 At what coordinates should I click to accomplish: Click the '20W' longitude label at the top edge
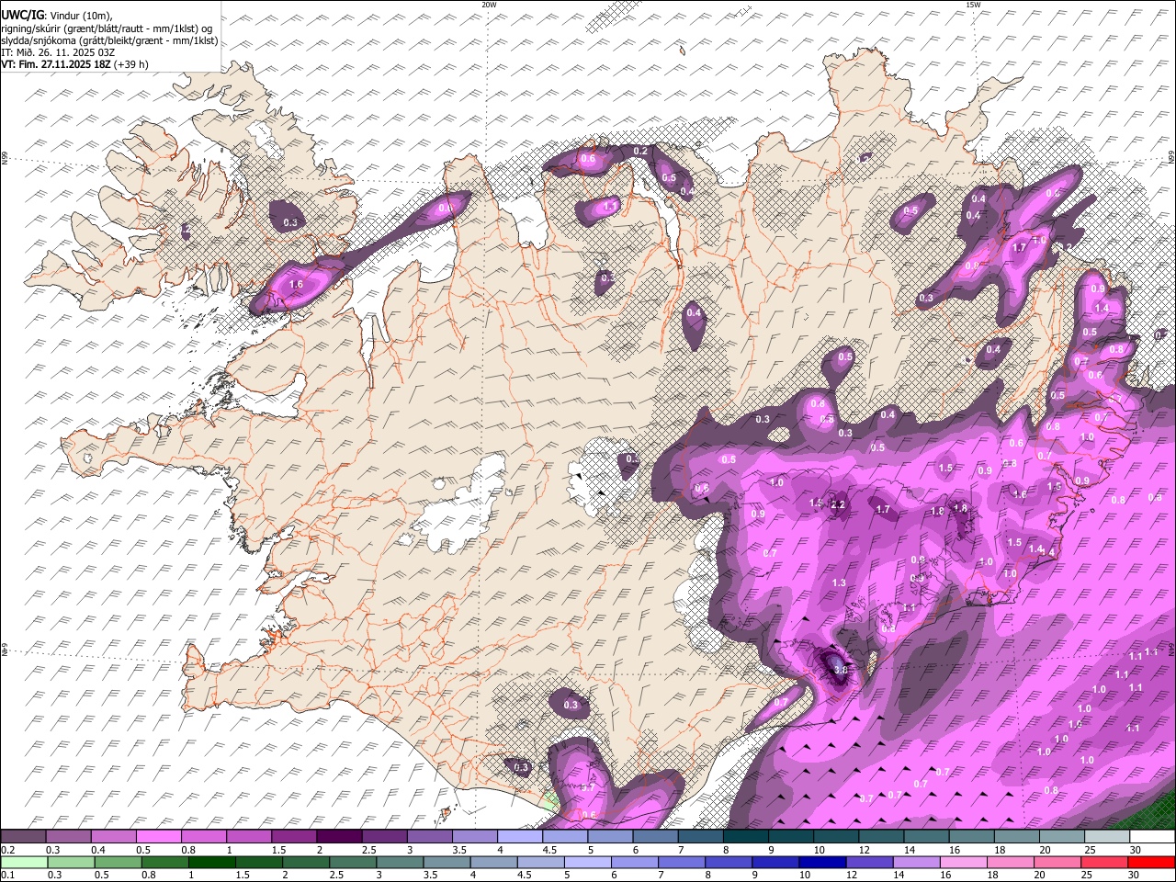click(x=489, y=5)
